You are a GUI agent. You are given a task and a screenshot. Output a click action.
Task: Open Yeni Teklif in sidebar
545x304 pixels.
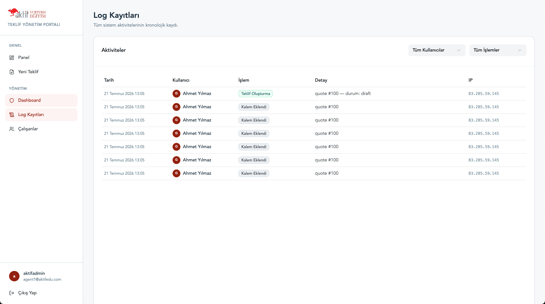[41, 72]
